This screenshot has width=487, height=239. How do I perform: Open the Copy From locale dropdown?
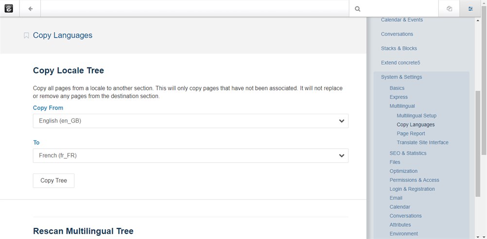pos(191,121)
